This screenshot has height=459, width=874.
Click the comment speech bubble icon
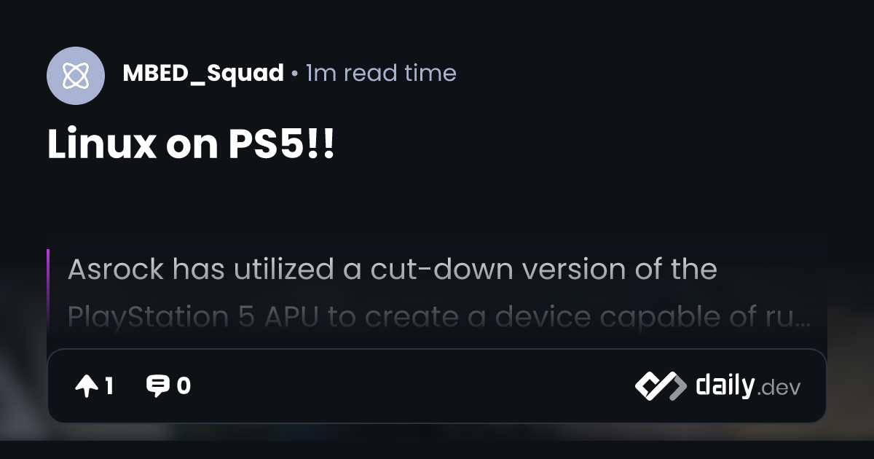point(157,386)
